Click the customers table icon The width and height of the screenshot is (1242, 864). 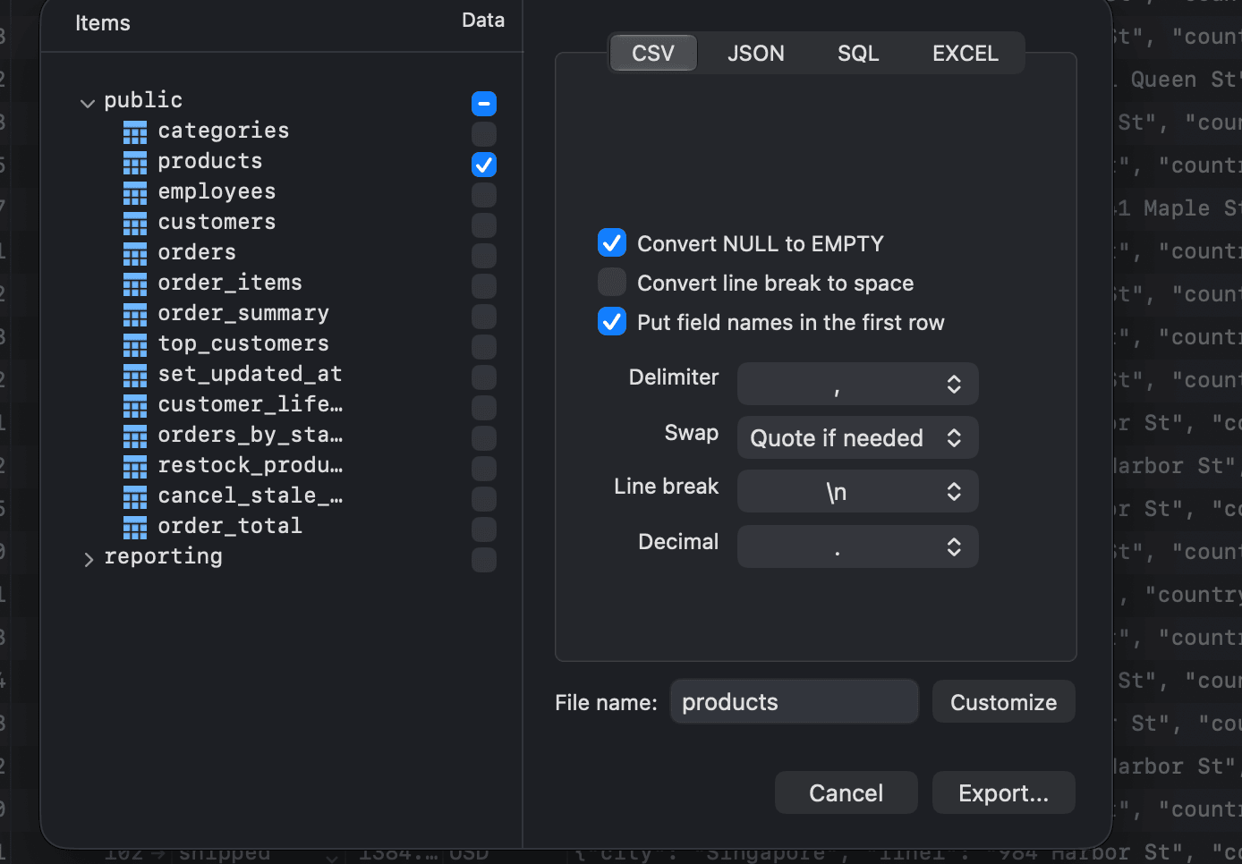point(135,224)
